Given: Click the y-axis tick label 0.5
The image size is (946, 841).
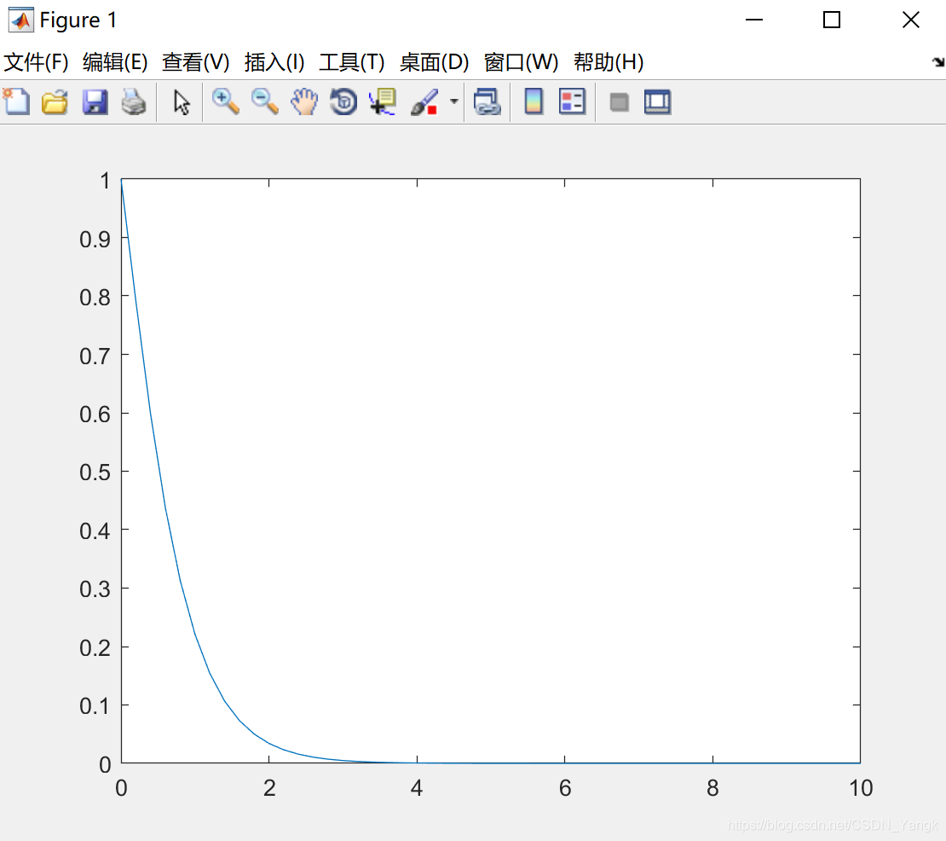Looking at the screenshot, I should pos(95,473).
